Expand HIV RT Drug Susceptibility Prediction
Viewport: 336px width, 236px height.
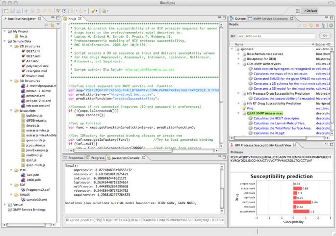238,104
